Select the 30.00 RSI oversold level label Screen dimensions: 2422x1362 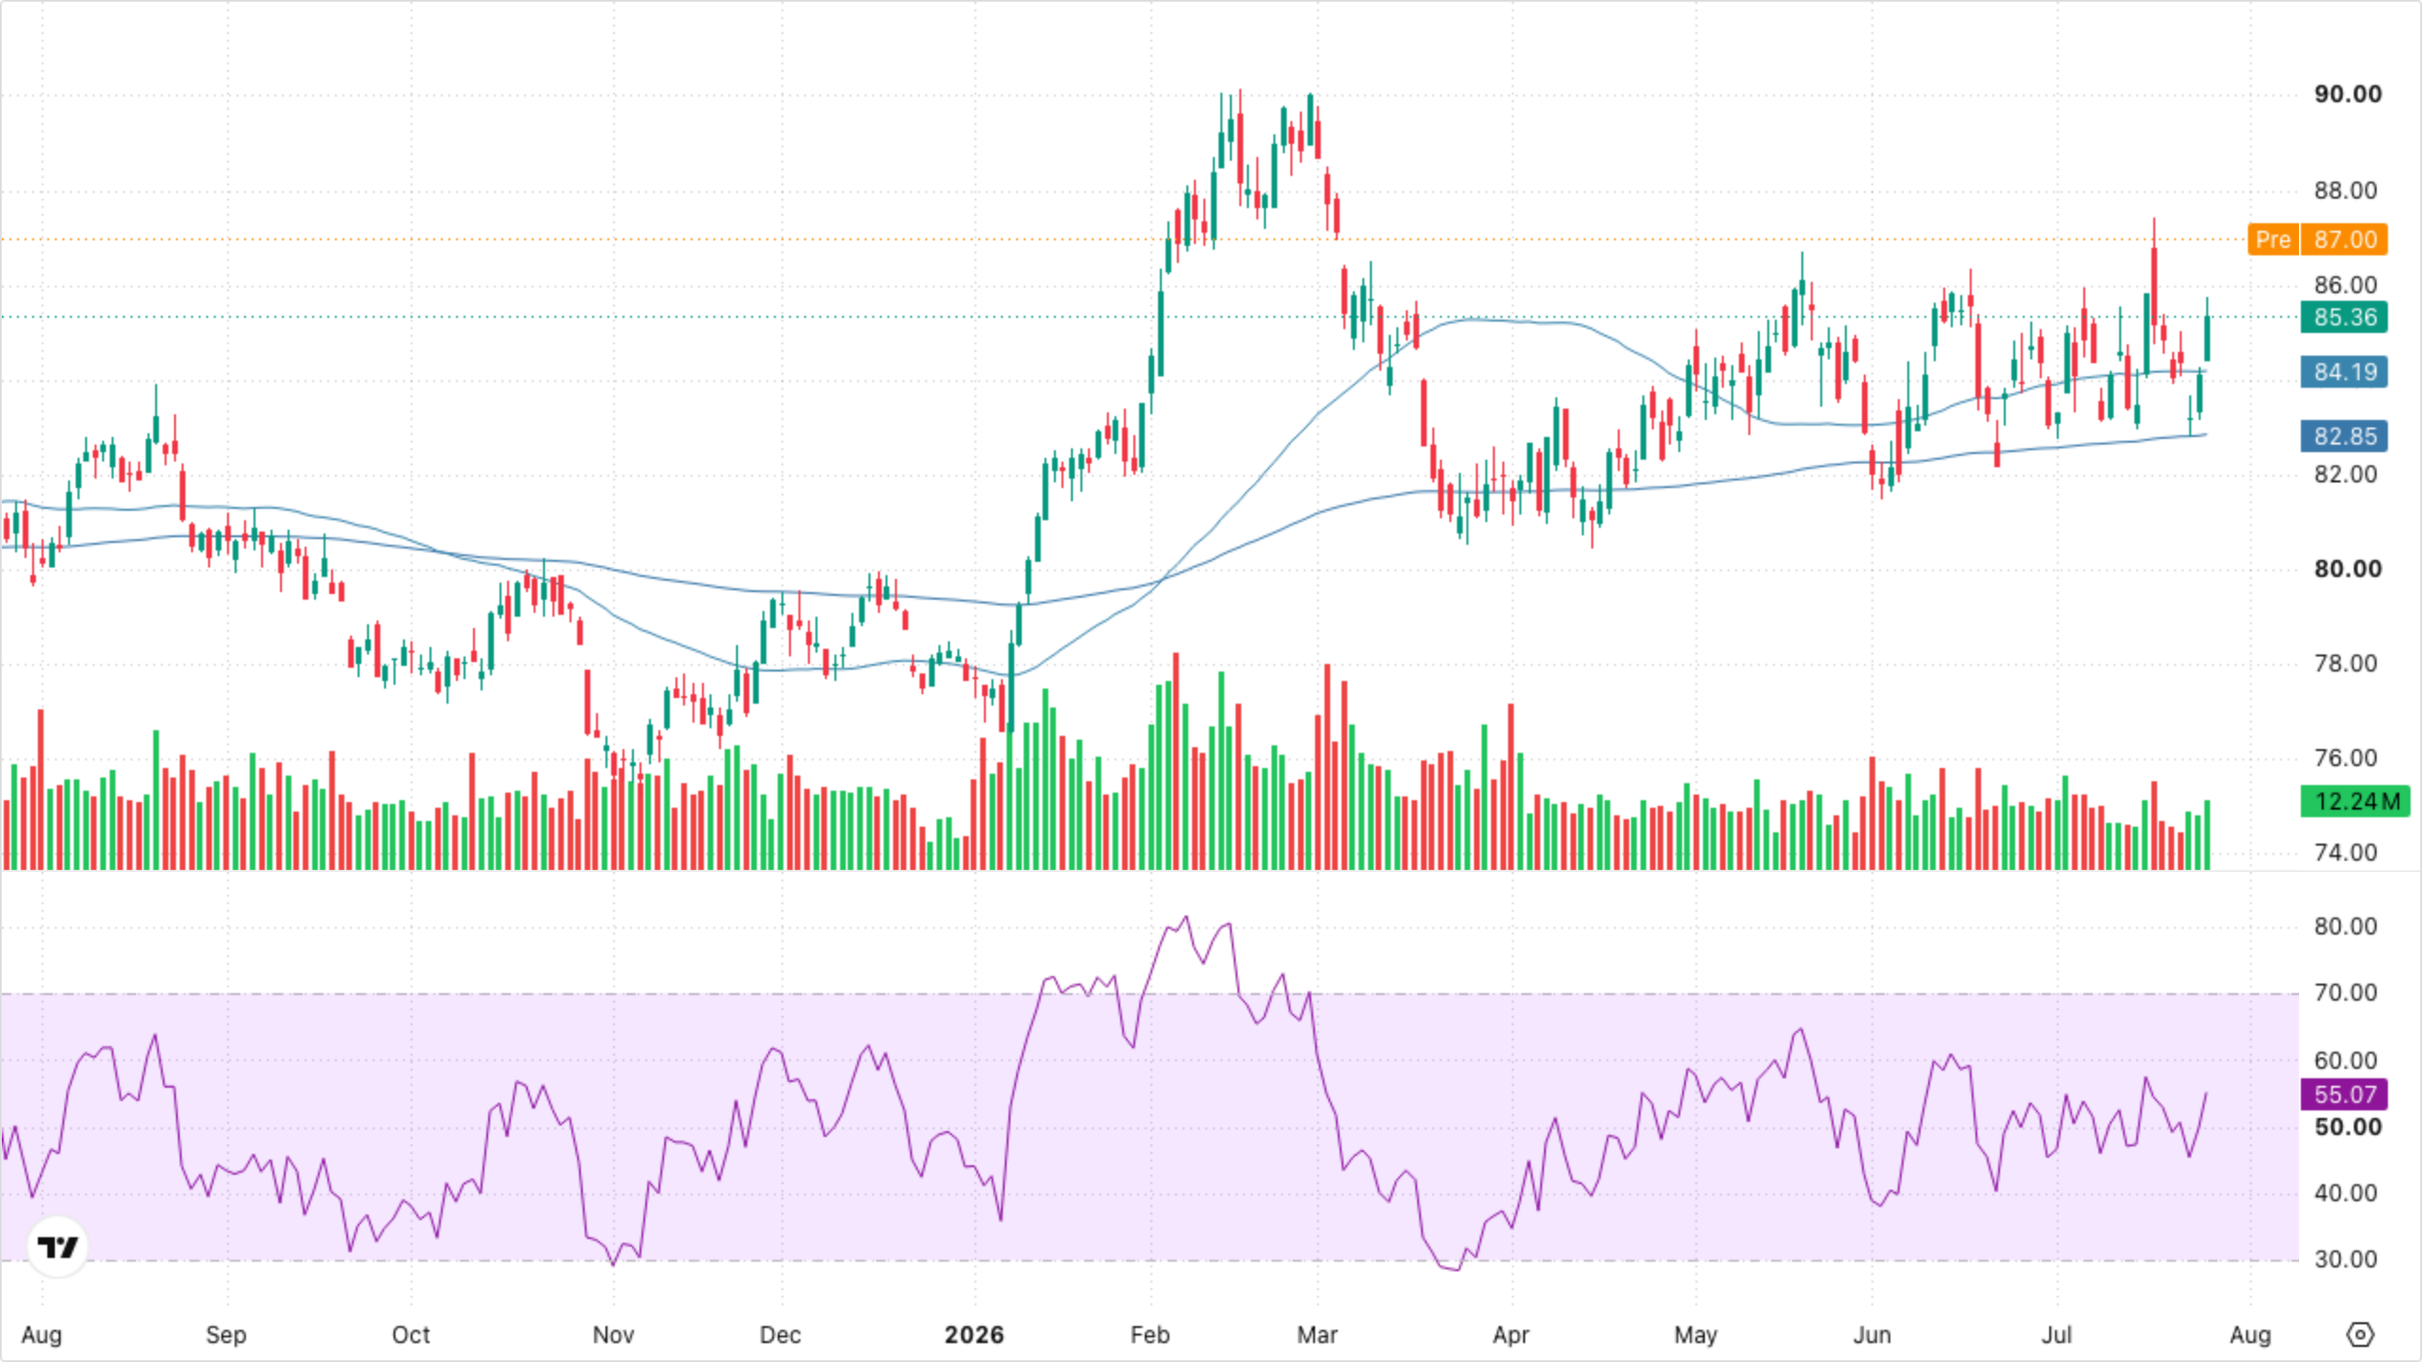[2345, 1259]
